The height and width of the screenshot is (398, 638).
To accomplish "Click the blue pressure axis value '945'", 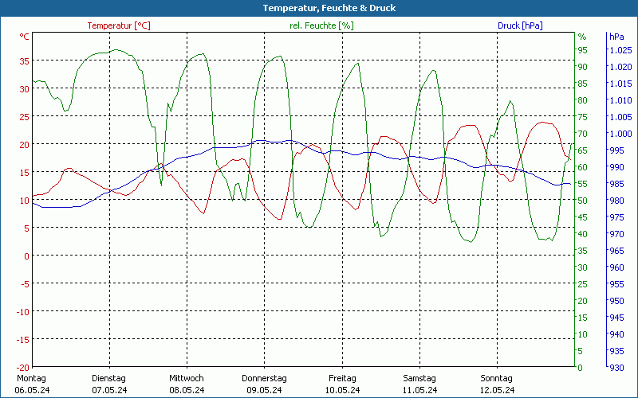I will pyautogui.click(x=616, y=318).
